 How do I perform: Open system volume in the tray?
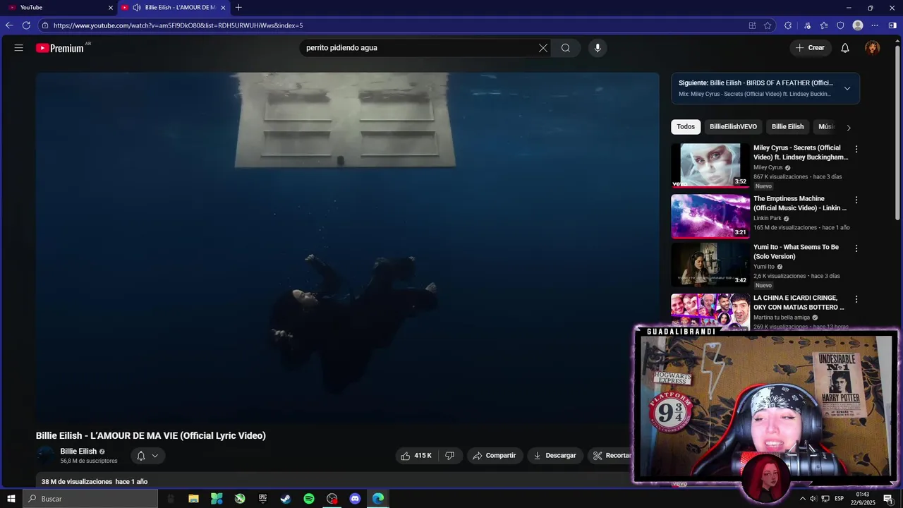(x=813, y=499)
